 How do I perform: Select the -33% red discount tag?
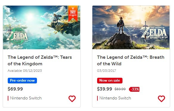[x=134, y=89]
